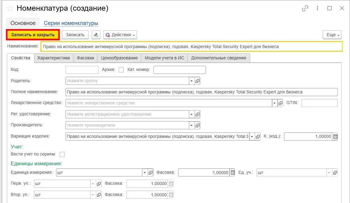Expand the Родитель group dropdown

coord(191,81)
